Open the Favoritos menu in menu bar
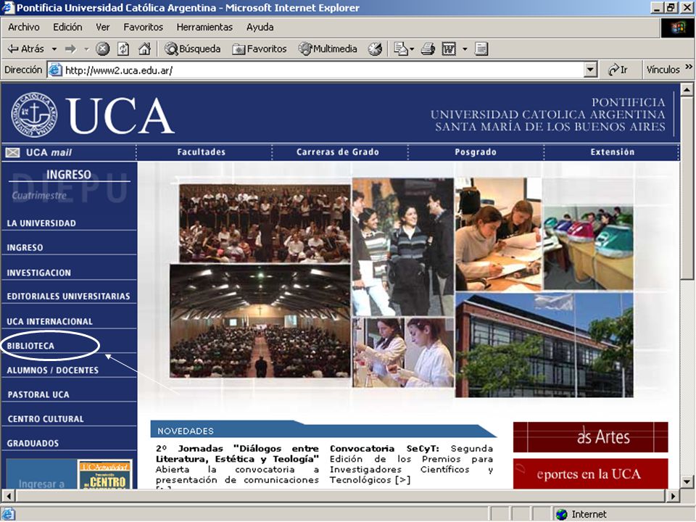 pyautogui.click(x=143, y=27)
